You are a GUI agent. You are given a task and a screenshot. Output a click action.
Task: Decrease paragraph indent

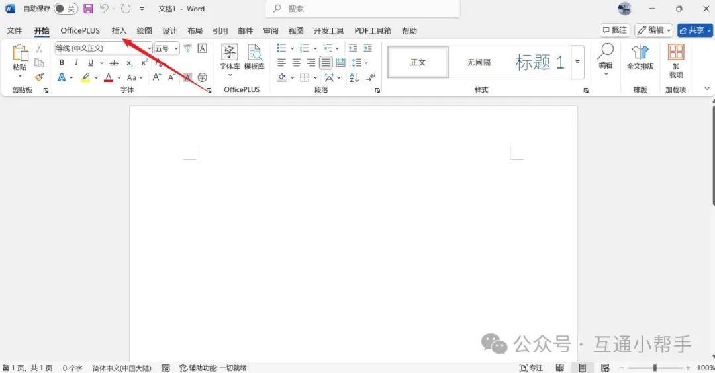pyautogui.click(x=353, y=48)
